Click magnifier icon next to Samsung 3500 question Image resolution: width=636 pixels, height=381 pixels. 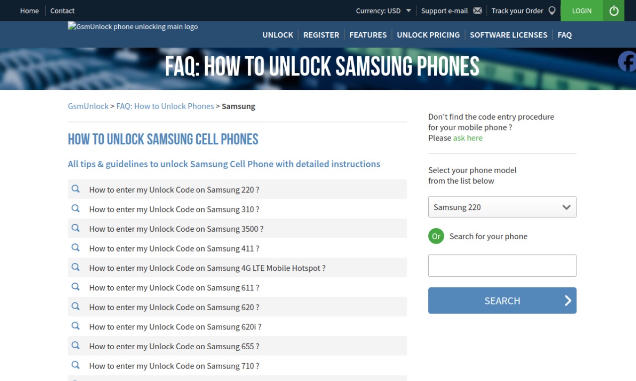coord(76,228)
